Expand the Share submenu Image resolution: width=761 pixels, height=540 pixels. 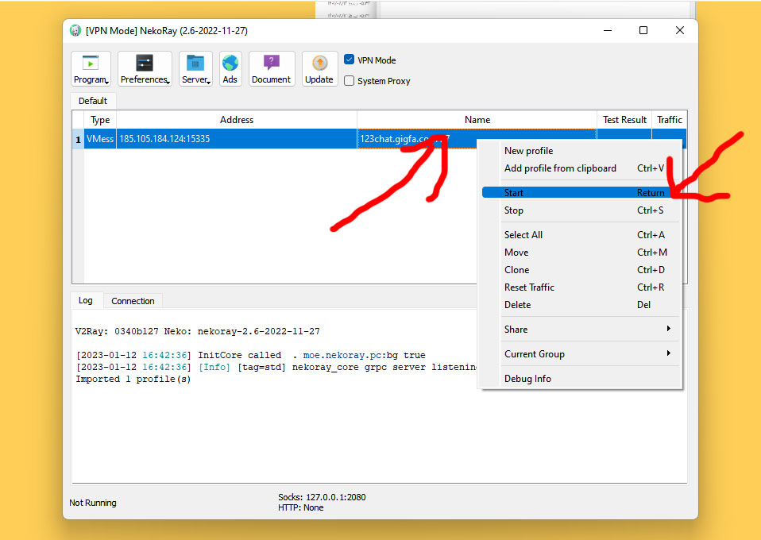coord(588,330)
